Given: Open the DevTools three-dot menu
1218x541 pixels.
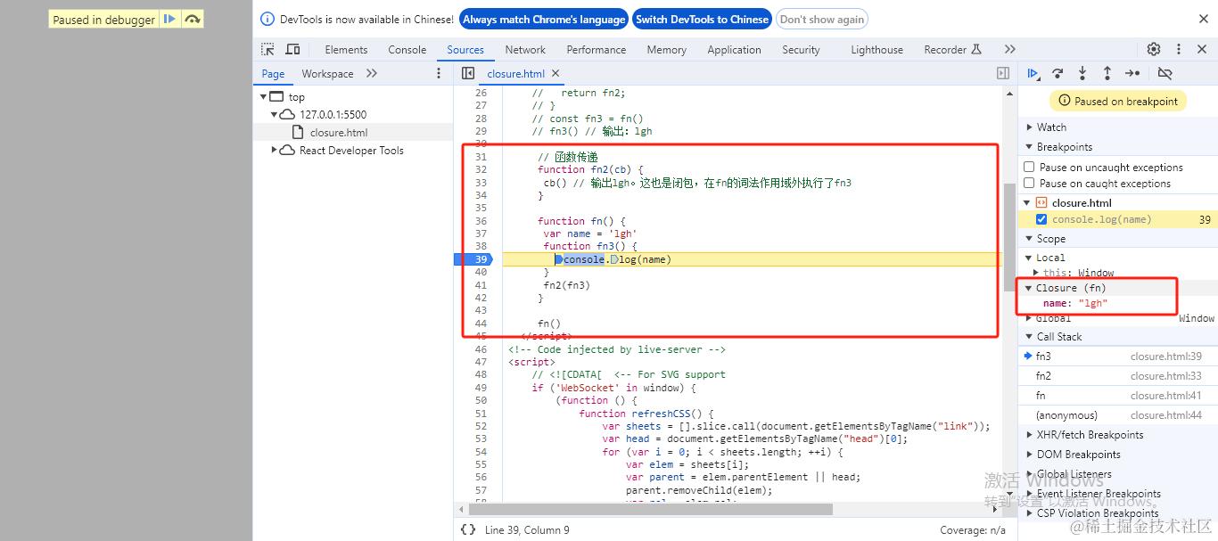Looking at the screenshot, I should [1179, 49].
